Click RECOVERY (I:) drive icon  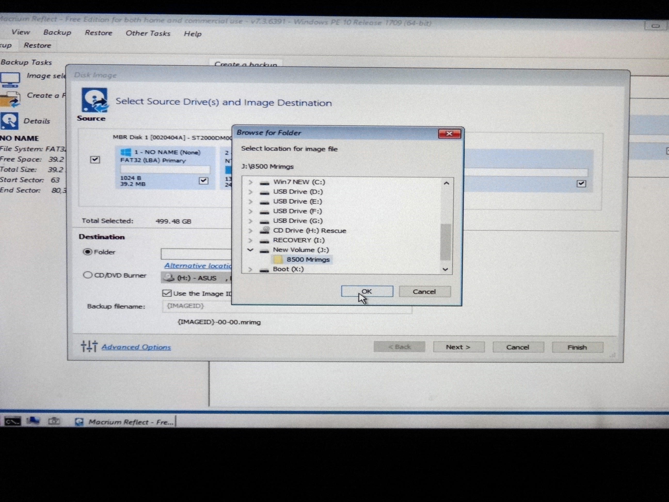pos(265,241)
